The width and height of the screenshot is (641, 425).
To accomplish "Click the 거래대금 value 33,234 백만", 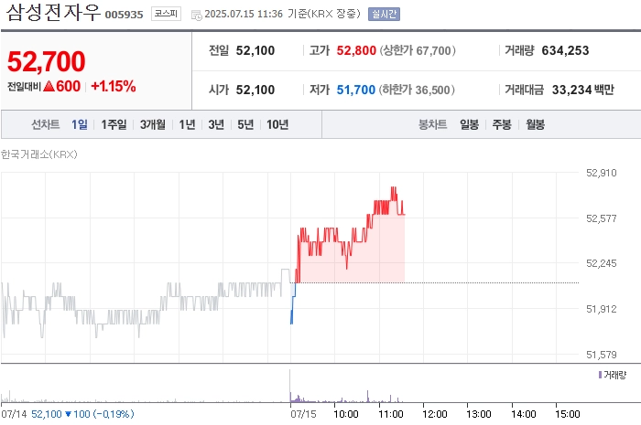I will point(583,90).
